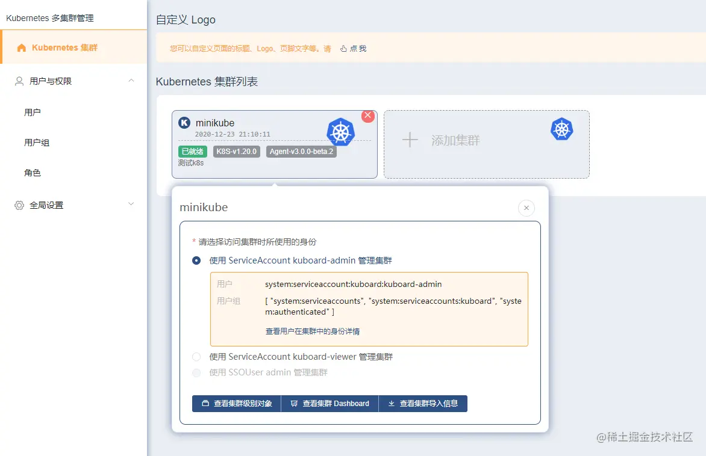This screenshot has height=456, width=706.
Task: Open the Kubernetes 集群 home menu item
Action: [74, 47]
